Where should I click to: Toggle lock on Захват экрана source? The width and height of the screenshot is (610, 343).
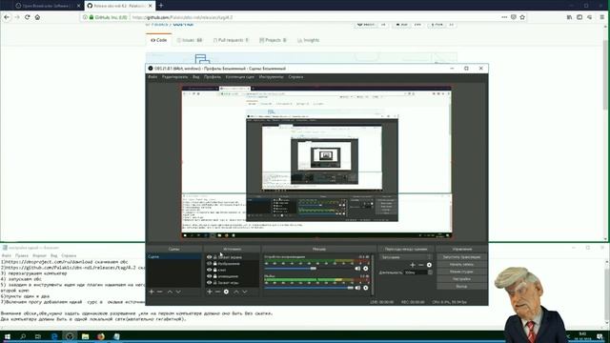(214, 257)
